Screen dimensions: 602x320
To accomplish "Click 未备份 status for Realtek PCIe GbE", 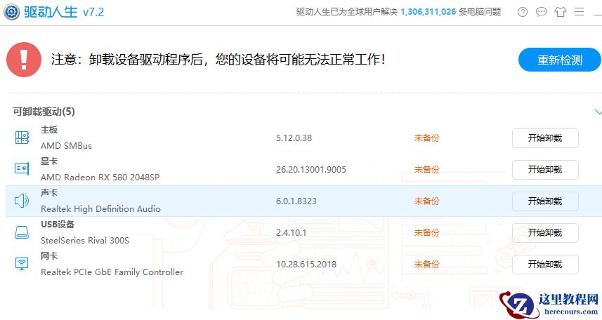I will point(426,265).
